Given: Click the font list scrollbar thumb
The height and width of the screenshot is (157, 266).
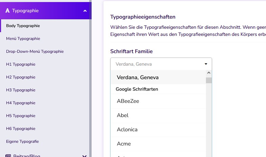Looking at the screenshot, I should tap(209, 81).
